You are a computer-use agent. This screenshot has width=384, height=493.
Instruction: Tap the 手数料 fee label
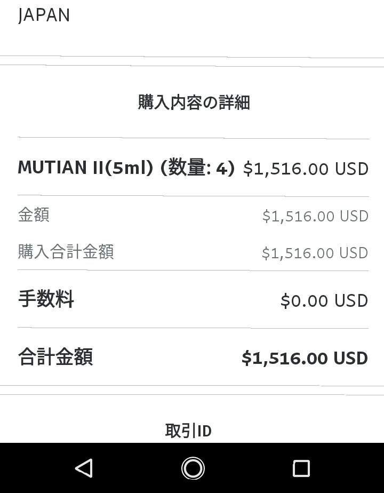click(x=46, y=299)
